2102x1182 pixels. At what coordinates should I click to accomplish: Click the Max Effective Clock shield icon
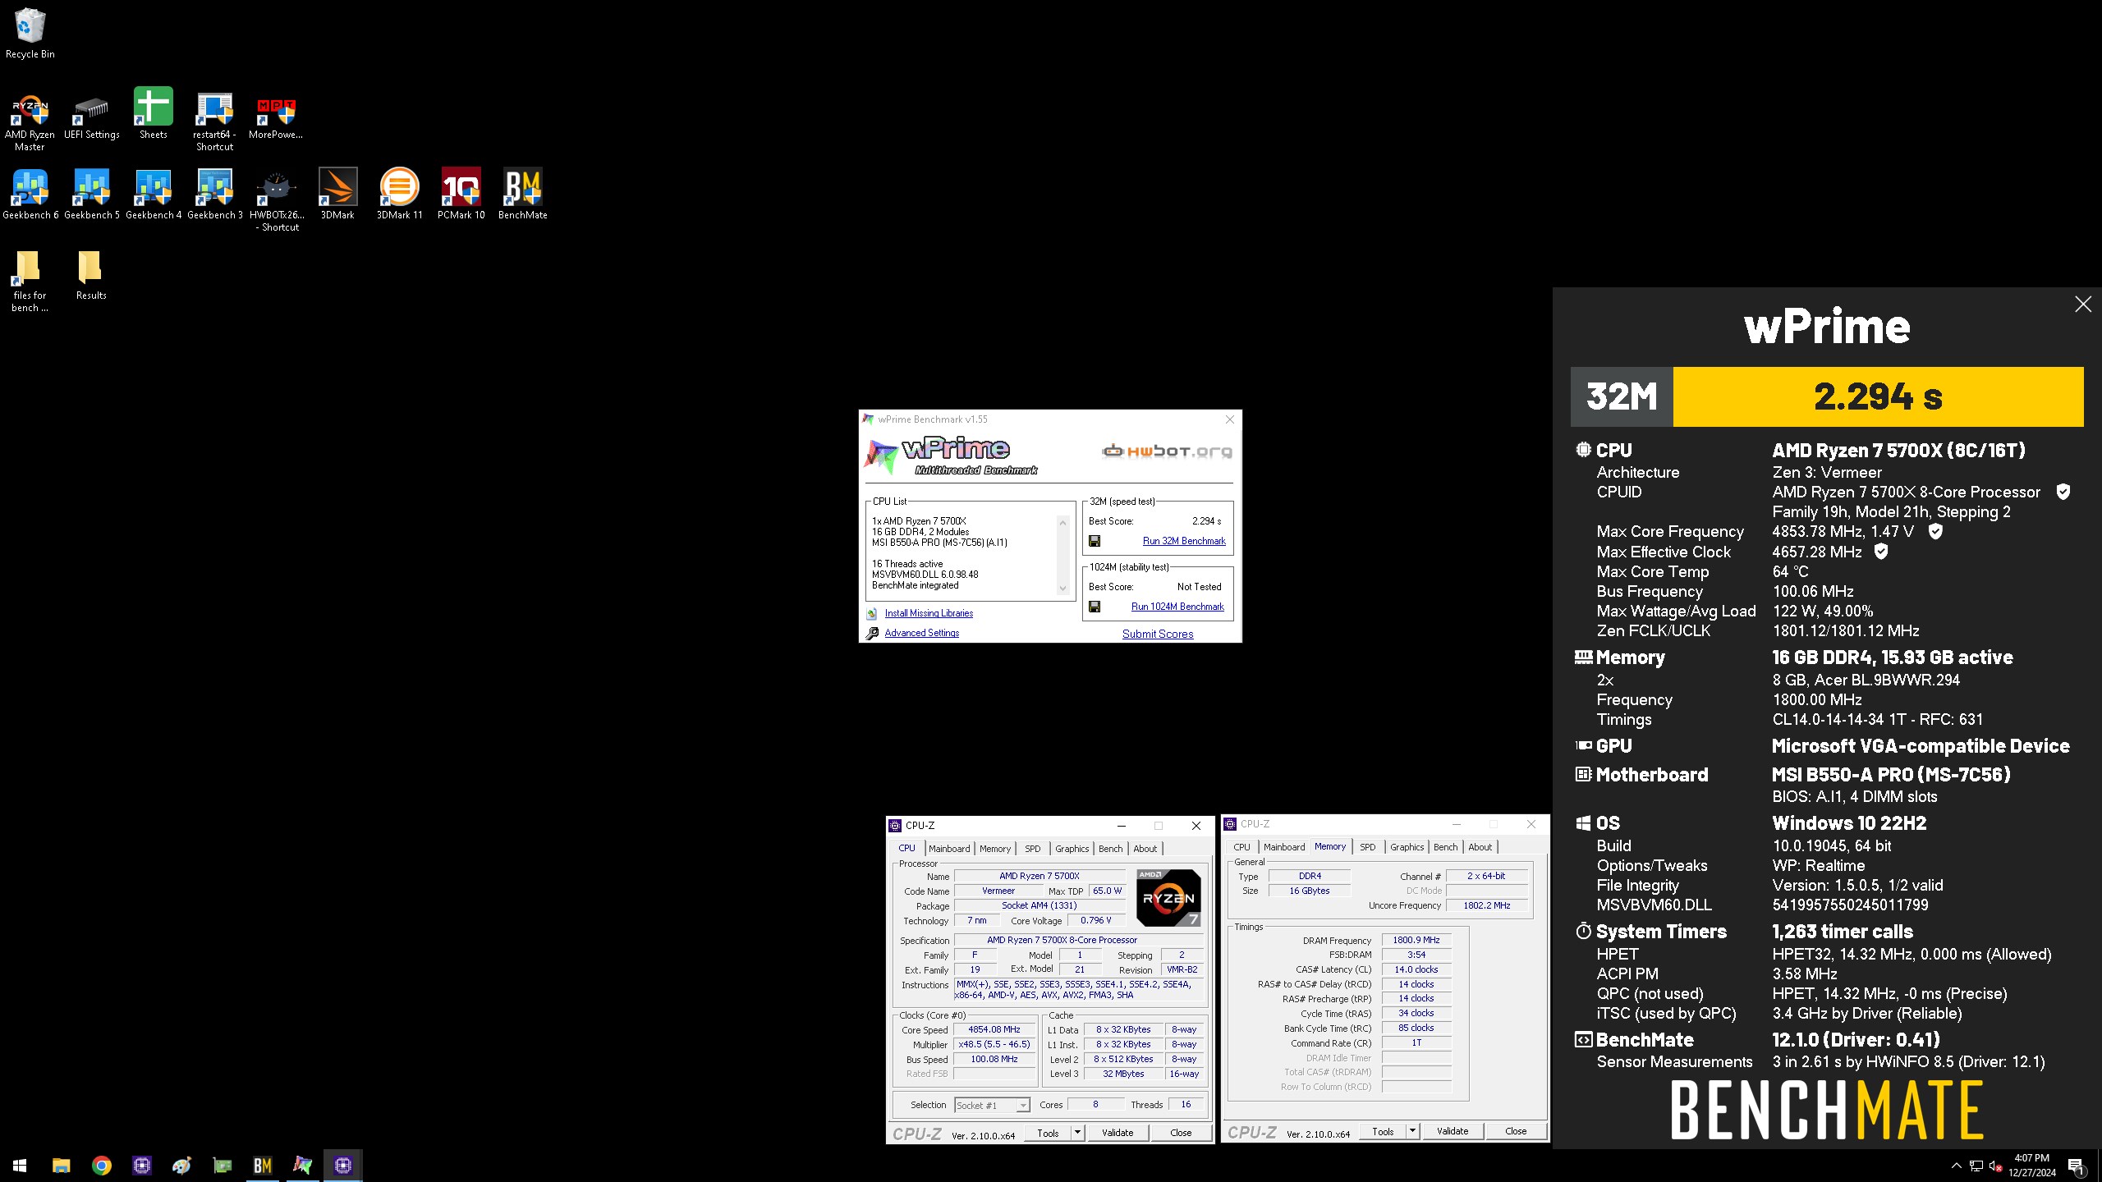coord(1881,552)
